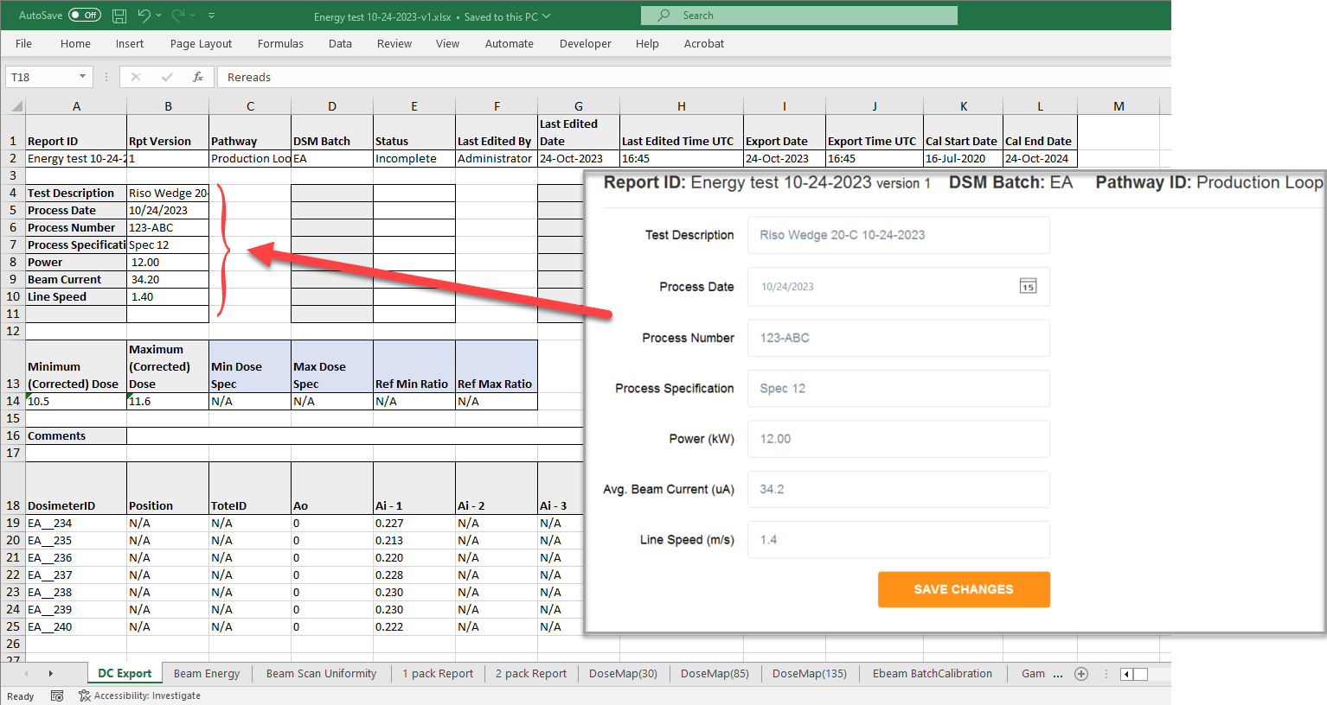Open the Formulas ribbon tab
Viewport: 1327px width, 705px height.
tap(280, 43)
